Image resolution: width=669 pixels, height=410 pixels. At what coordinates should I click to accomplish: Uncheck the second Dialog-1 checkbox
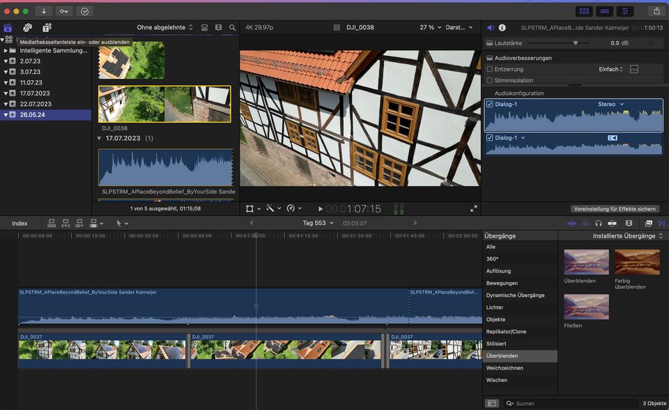490,138
